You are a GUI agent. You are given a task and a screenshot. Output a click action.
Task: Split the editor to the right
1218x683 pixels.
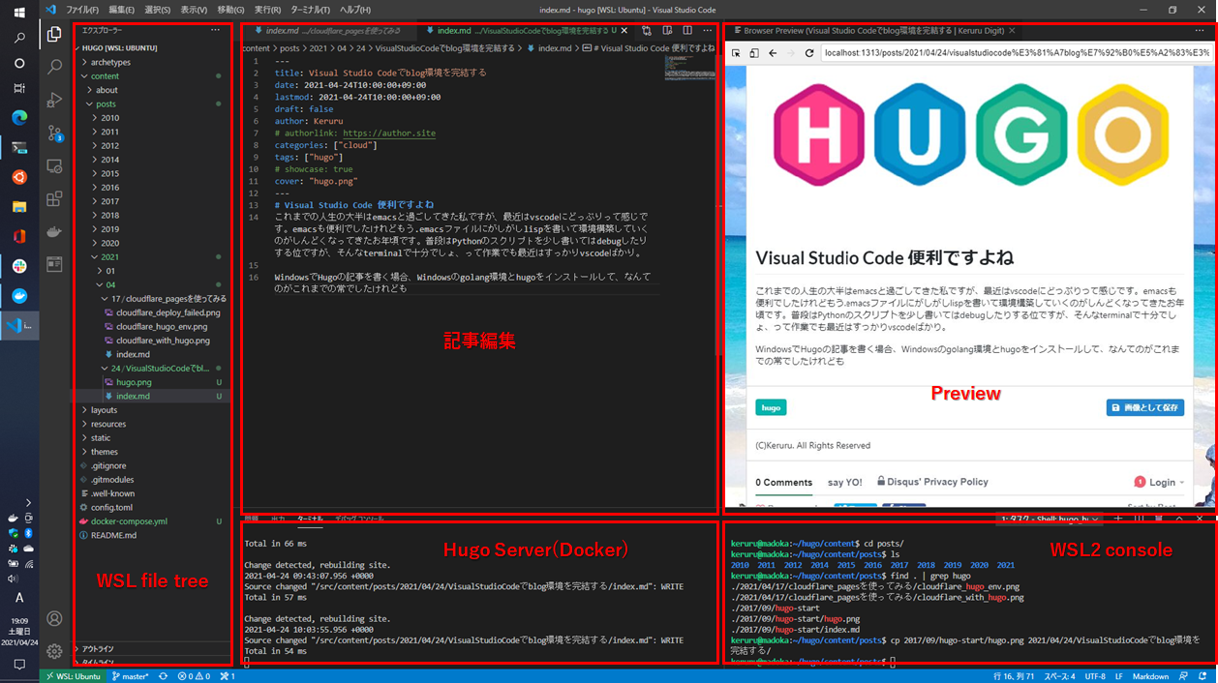tap(686, 31)
